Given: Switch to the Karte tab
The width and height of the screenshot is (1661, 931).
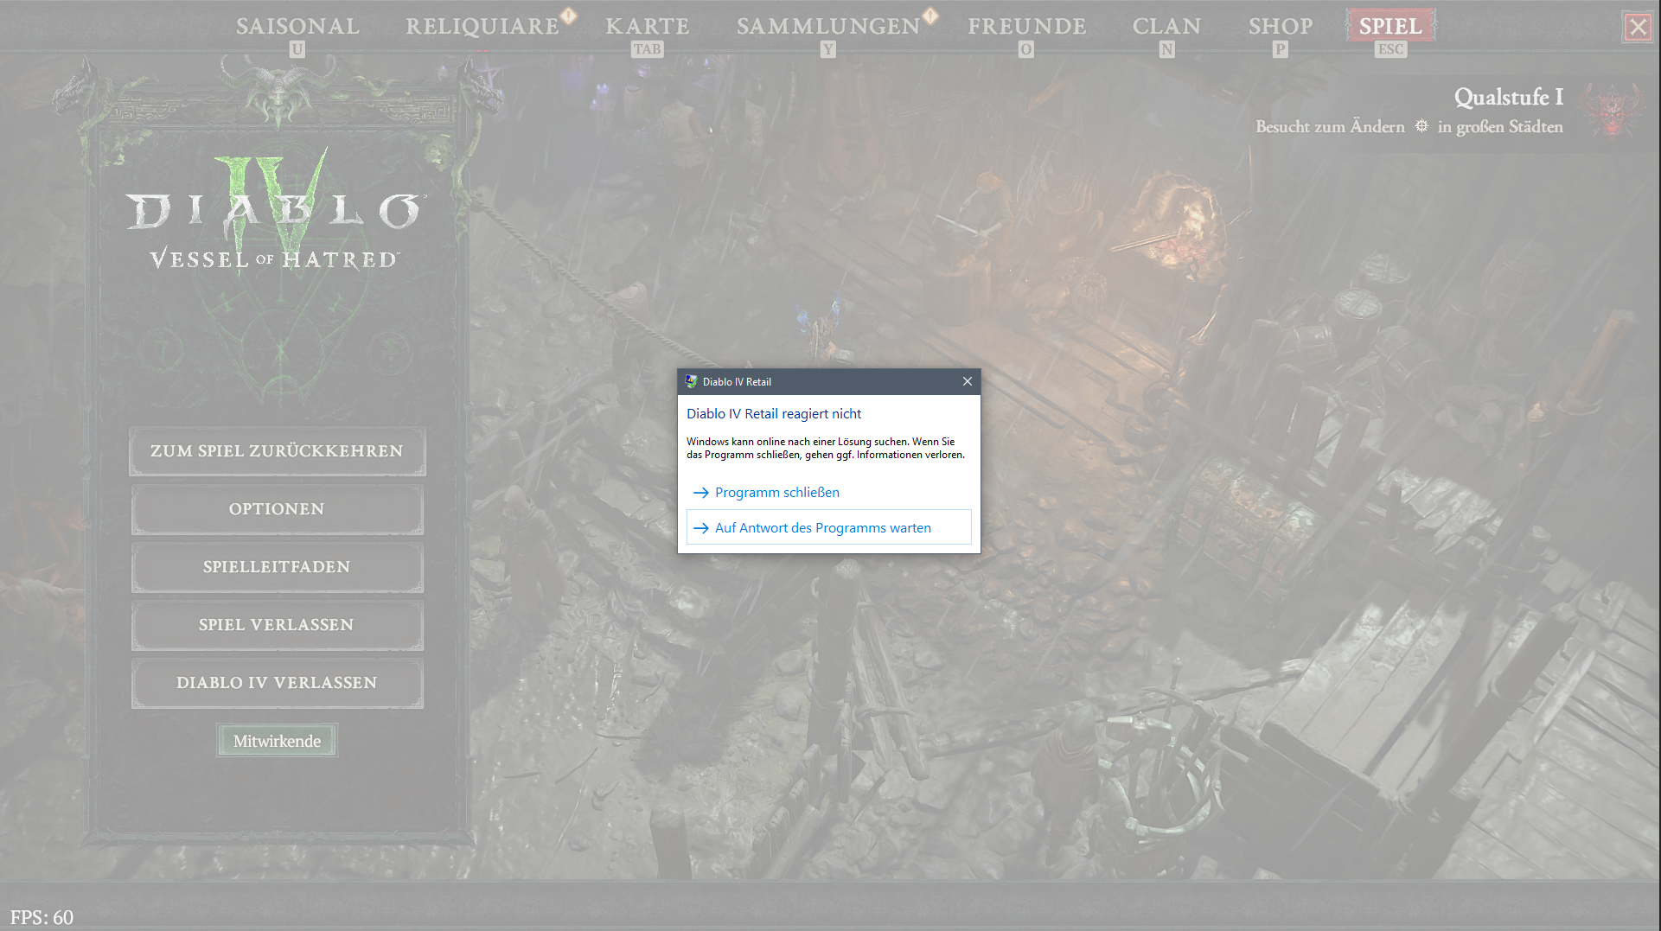Looking at the screenshot, I should 647,26.
